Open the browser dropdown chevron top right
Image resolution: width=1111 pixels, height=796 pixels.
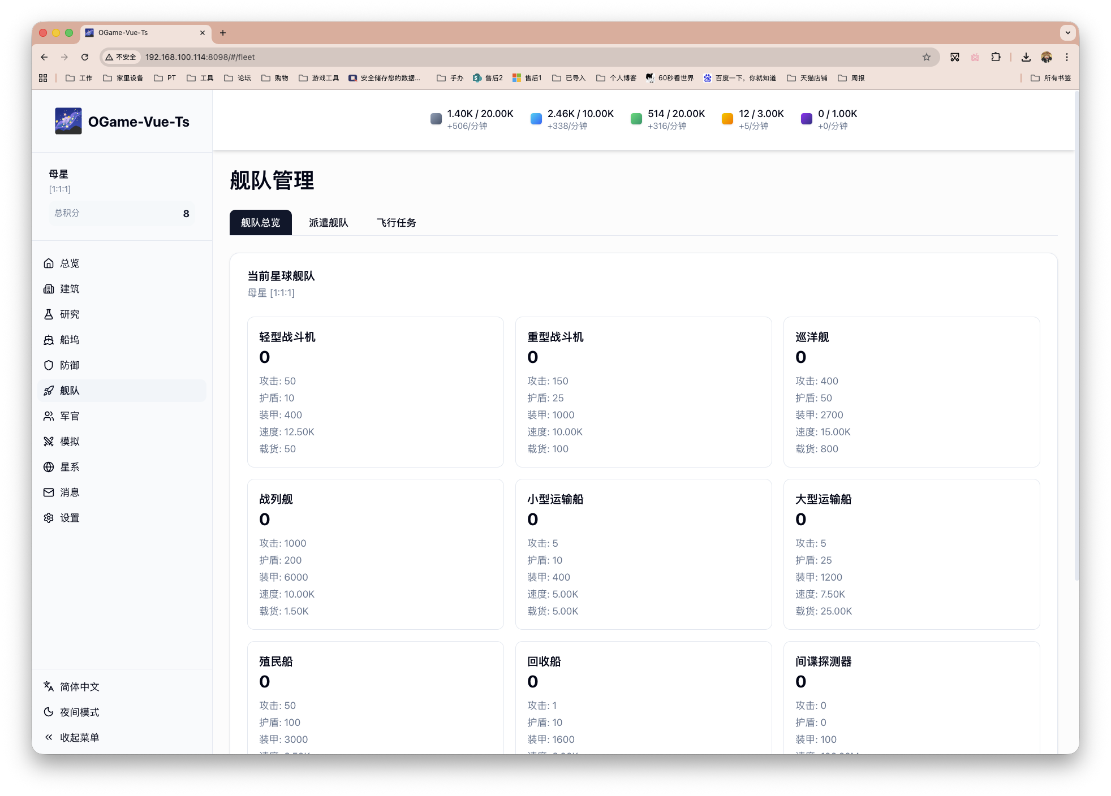tap(1067, 32)
